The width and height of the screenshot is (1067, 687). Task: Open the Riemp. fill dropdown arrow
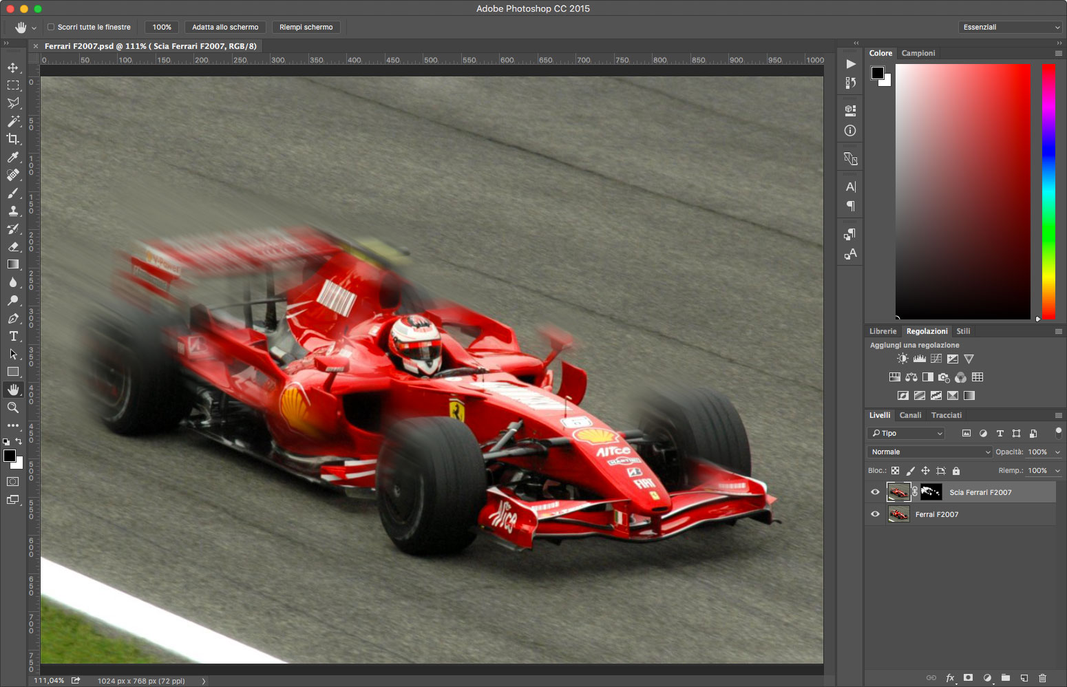(1057, 471)
